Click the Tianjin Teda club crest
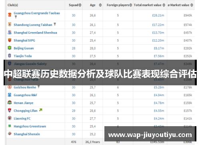This screenshot has height=145, width=200. click(x=10, y=56)
